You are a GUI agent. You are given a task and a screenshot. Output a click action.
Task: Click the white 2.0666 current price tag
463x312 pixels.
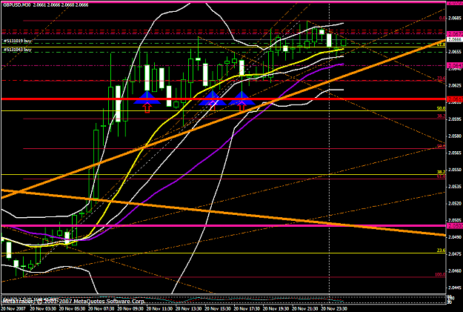pos(454,39)
